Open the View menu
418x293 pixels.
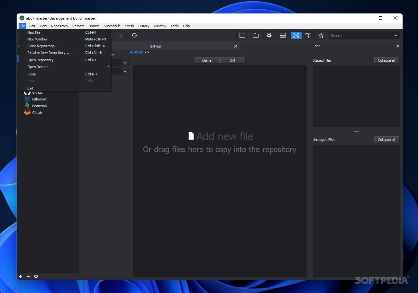click(x=43, y=26)
